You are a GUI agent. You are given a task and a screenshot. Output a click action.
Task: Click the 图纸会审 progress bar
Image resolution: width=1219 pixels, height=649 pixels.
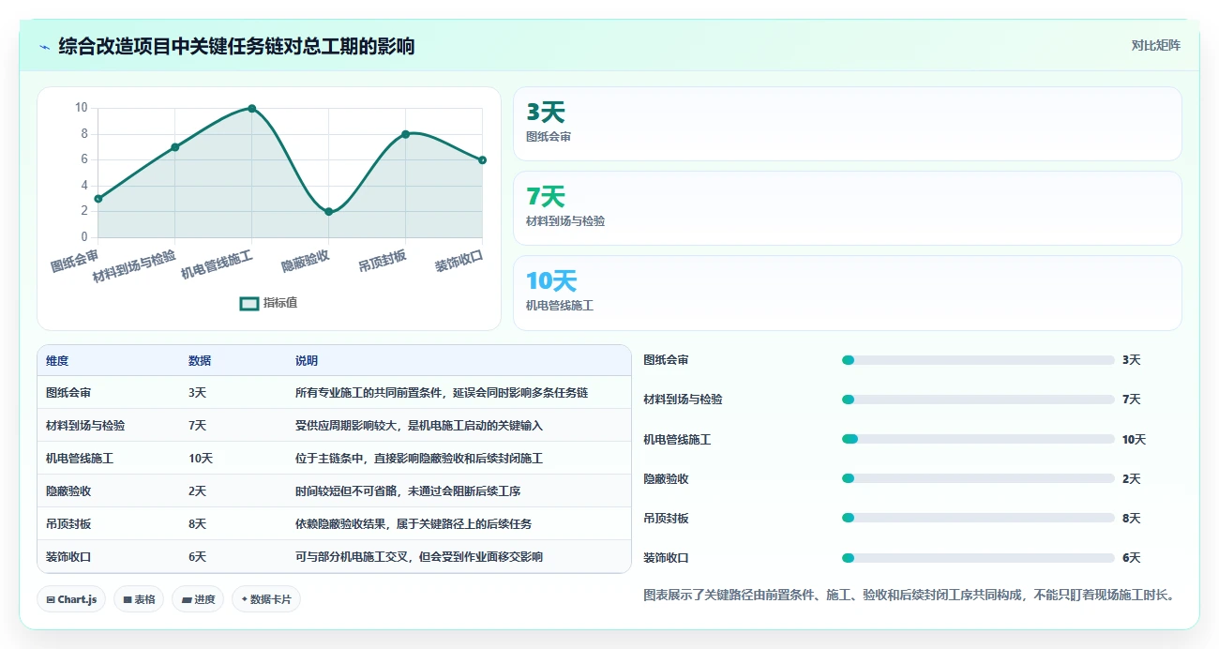978,360
